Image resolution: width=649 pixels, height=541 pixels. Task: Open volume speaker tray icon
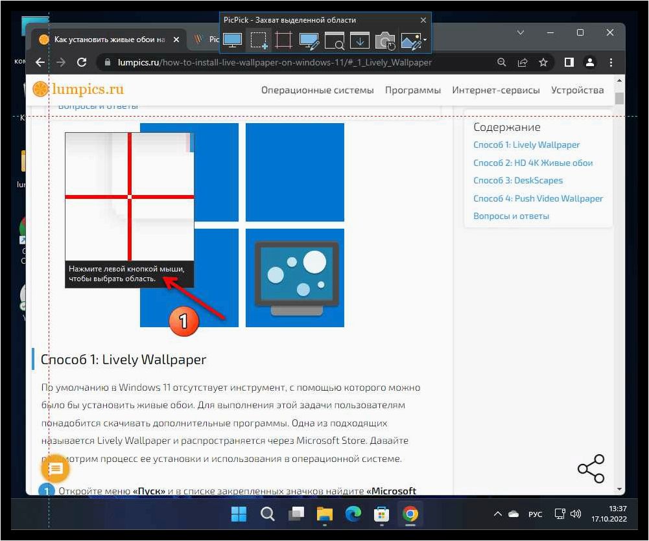point(576,514)
